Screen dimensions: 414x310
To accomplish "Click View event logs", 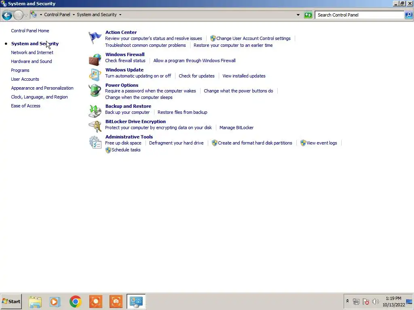I will [x=321, y=143].
